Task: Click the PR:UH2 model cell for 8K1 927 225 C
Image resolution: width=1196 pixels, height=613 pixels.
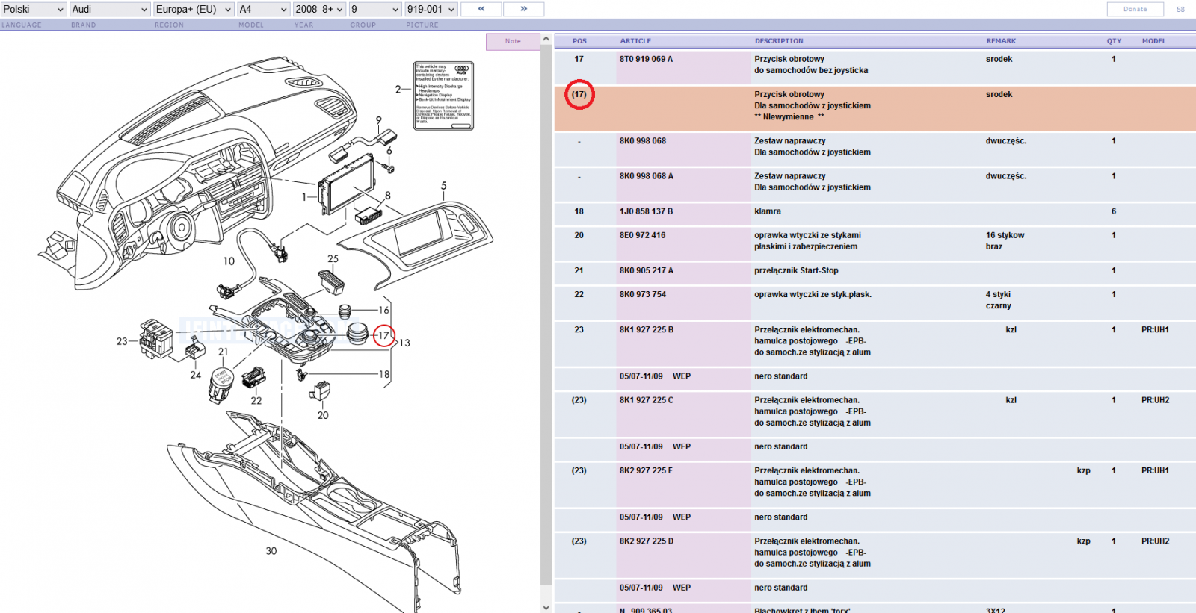Action: [1155, 400]
